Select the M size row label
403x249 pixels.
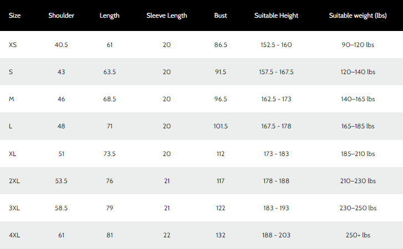click(12, 99)
